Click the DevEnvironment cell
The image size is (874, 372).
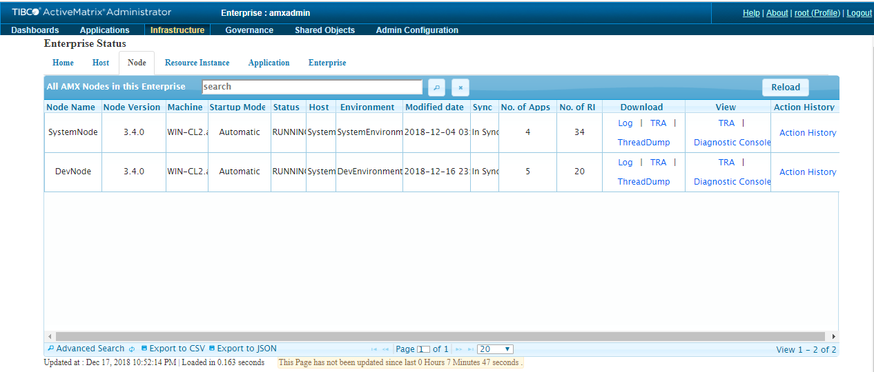click(369, 172)
